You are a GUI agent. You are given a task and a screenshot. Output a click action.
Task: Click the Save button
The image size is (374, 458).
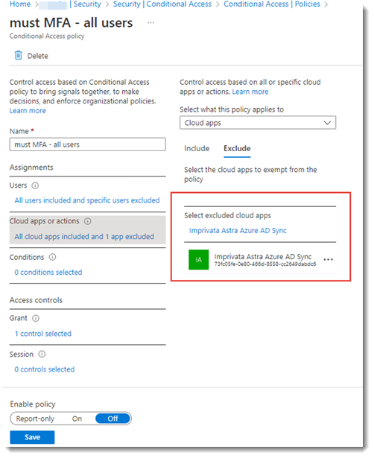click(x=32, y=437)
